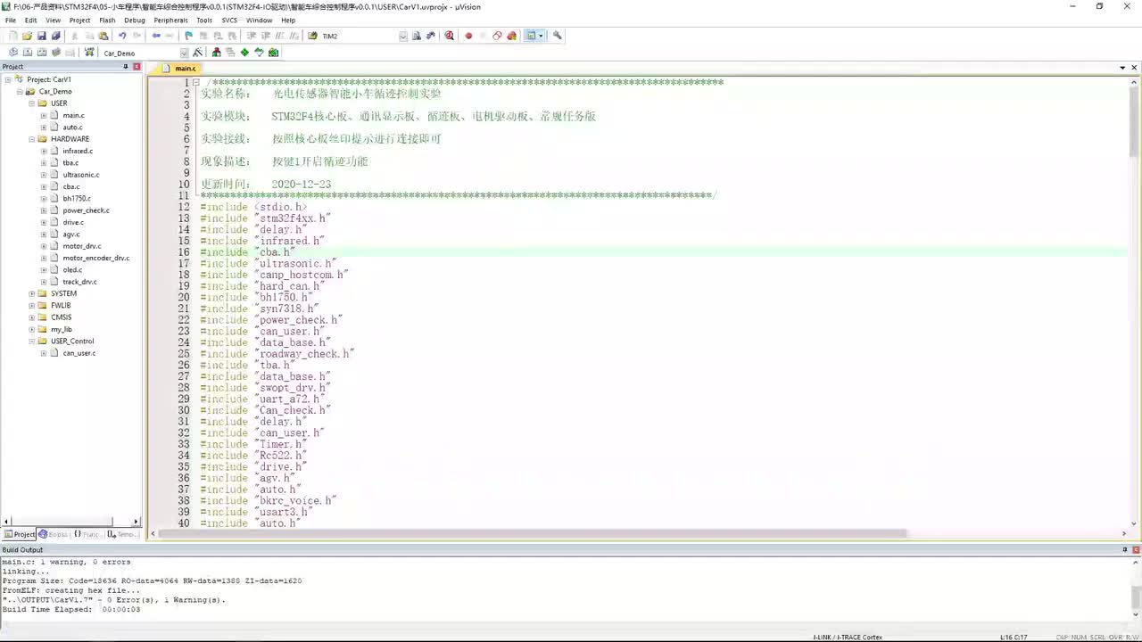Click the "Build Time Elapsed" output line
This screenshot has width=1142, height=642.
(x=71, y=610)
